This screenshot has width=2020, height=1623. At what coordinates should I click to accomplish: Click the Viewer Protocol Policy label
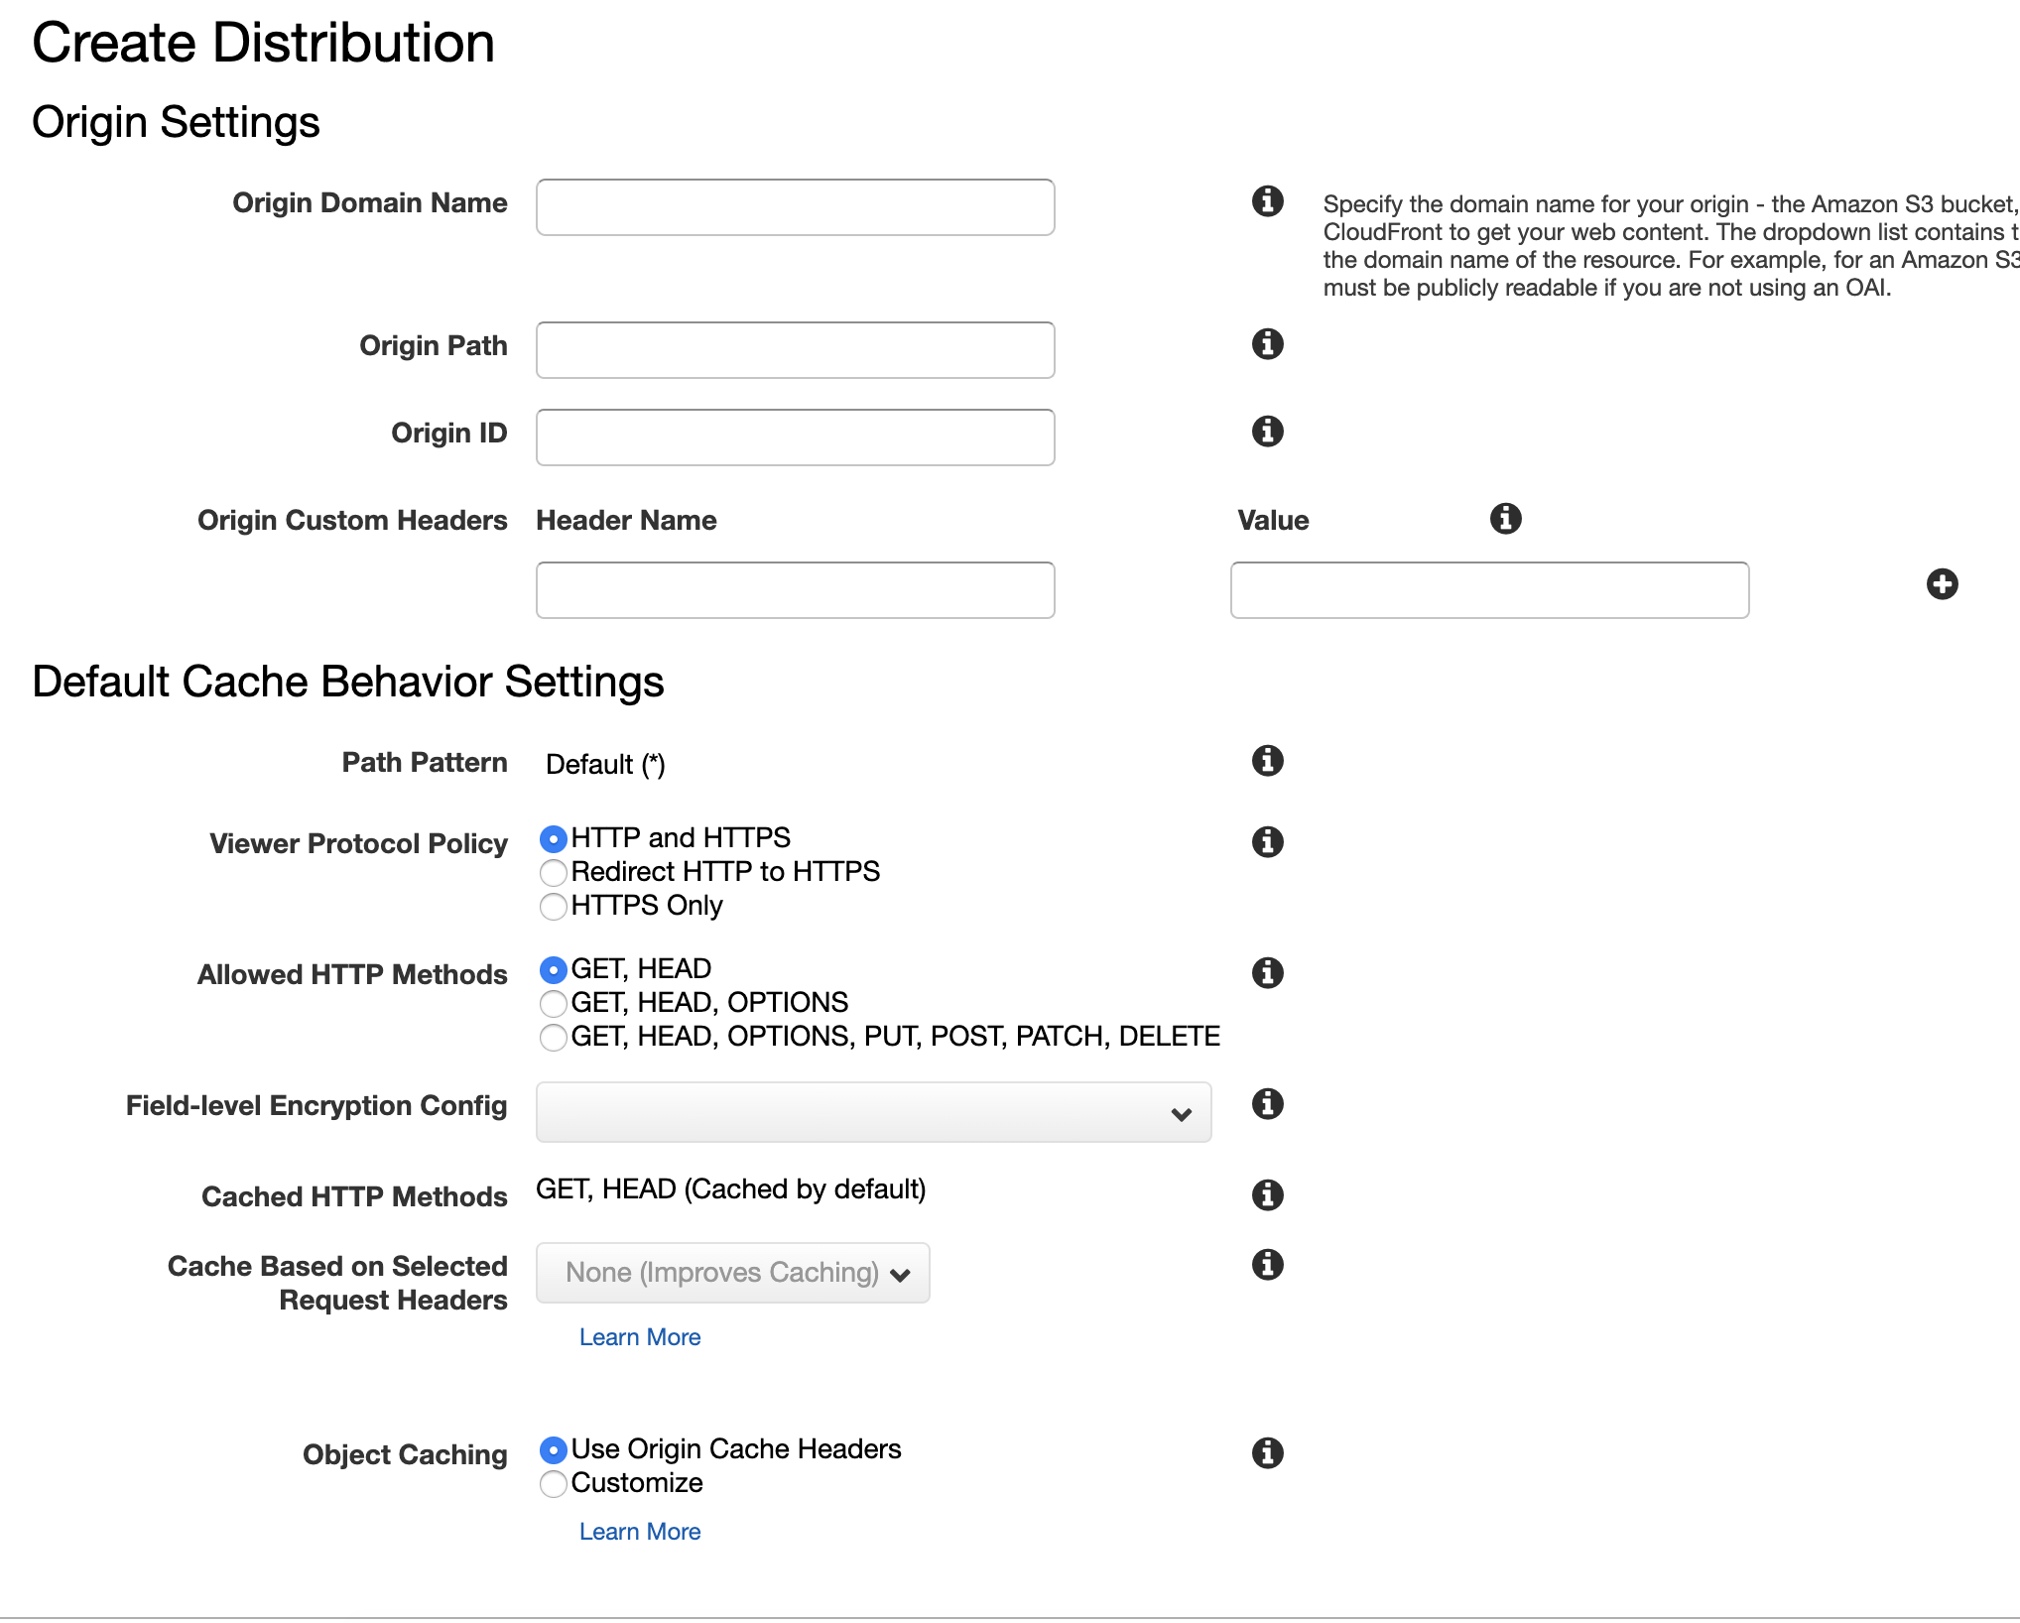point(358,843)
